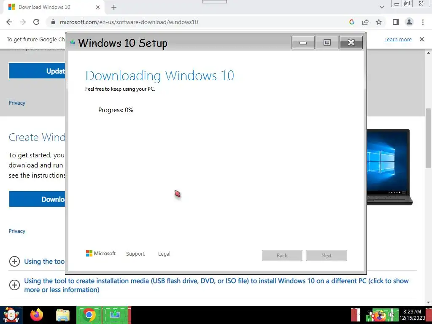Click the page vertical scrollbar thumb

(428, 138)
